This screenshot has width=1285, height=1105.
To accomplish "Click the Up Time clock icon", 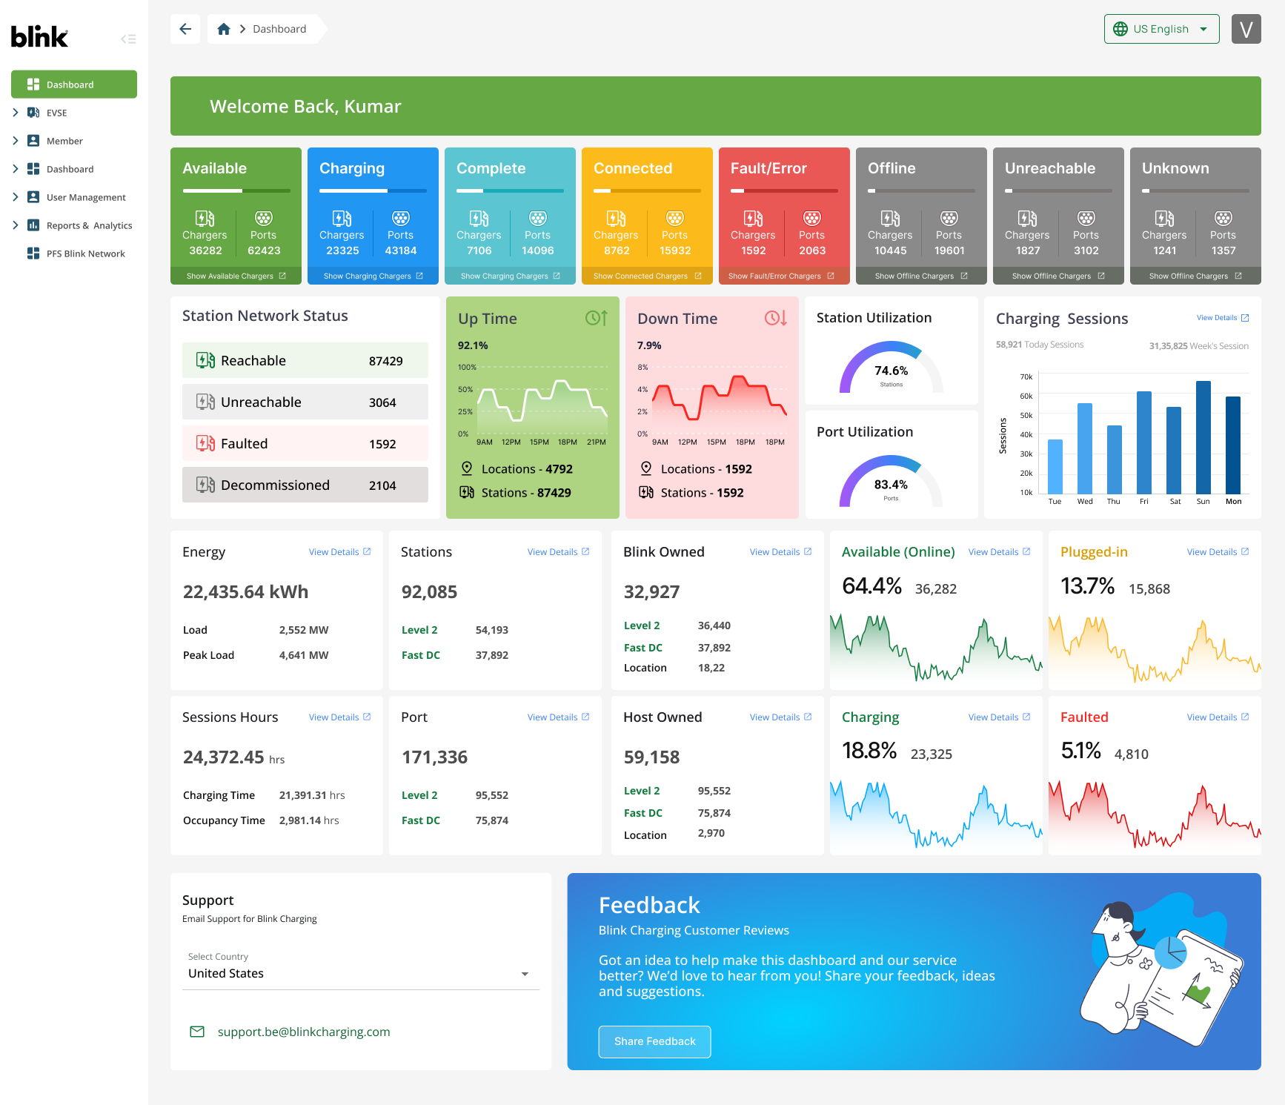I will tap(596, 318).
